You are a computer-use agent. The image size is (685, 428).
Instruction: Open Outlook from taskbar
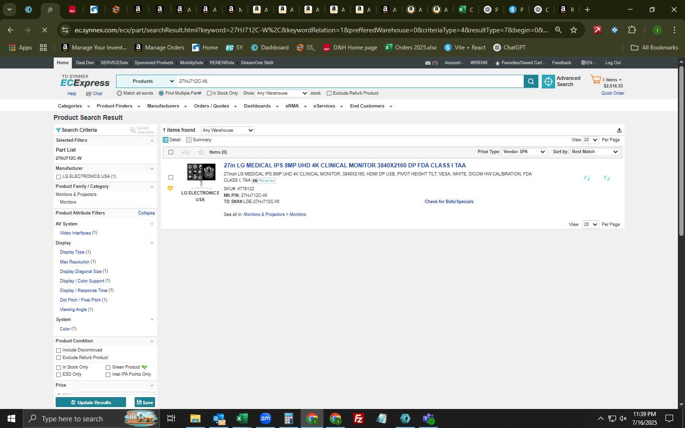click(219, 418)
